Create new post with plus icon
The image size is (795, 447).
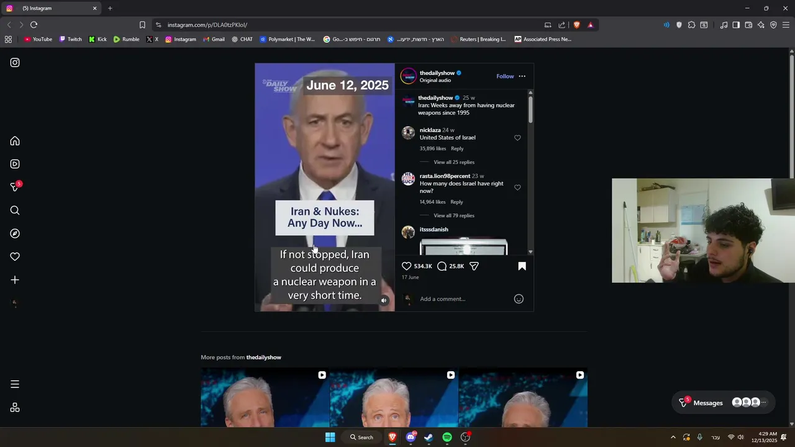coord(15,280)
